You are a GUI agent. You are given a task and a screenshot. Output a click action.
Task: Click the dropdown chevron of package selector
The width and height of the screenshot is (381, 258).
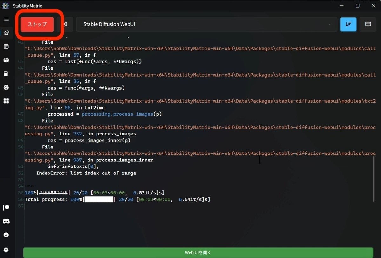click(330, 25)
